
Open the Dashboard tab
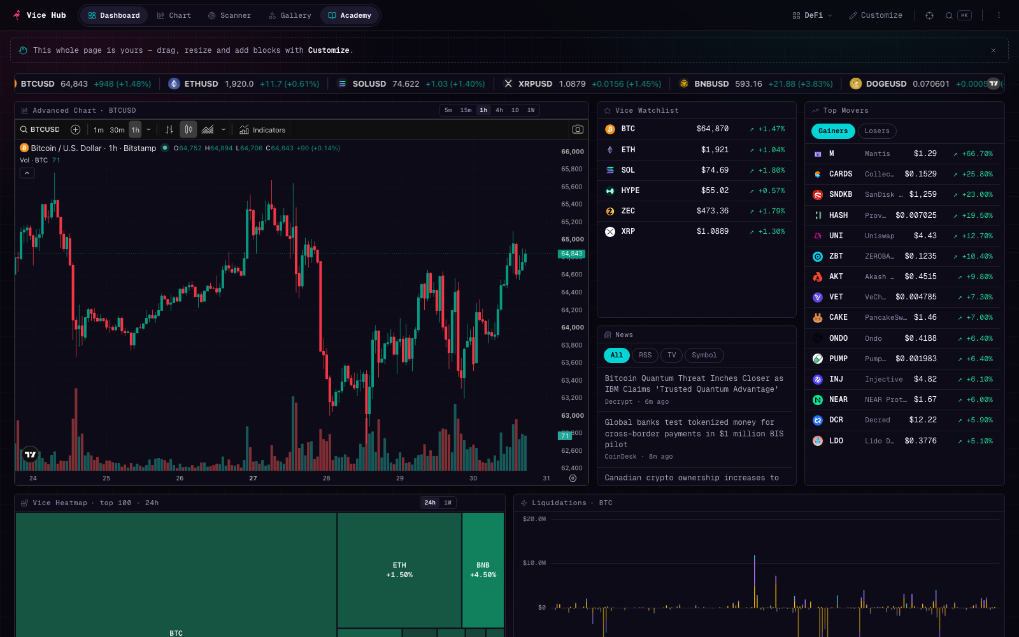point(114,15)
